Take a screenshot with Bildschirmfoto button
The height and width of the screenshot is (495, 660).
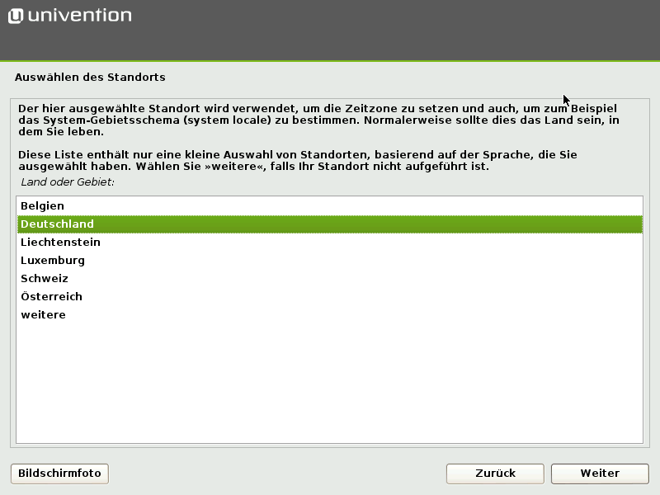tap(59, 474)
